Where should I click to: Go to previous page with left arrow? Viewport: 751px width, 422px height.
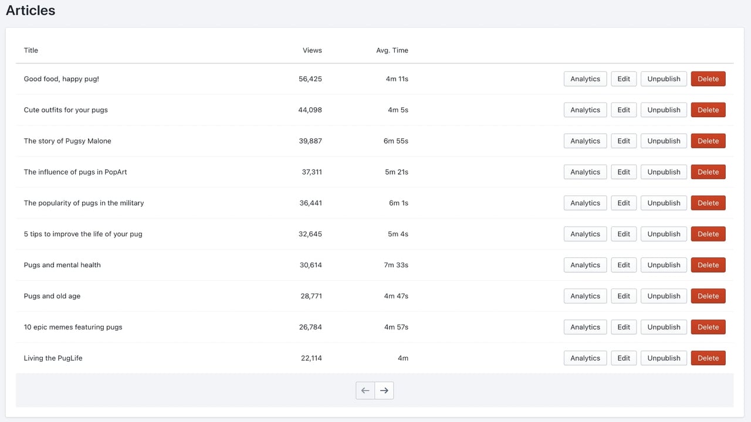click(x=365, y=390)
